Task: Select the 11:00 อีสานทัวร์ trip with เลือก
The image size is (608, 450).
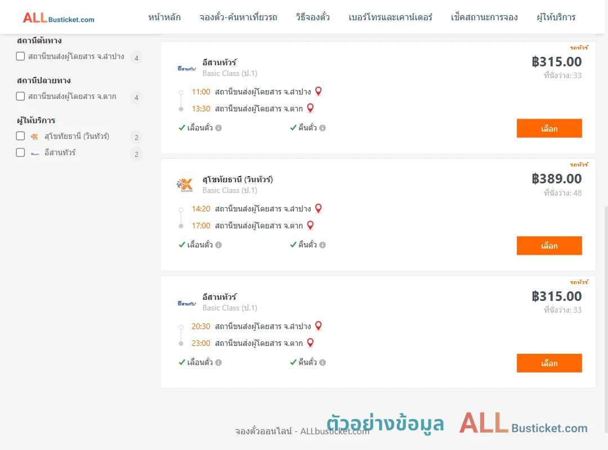Action: click(x=549, y=128)
